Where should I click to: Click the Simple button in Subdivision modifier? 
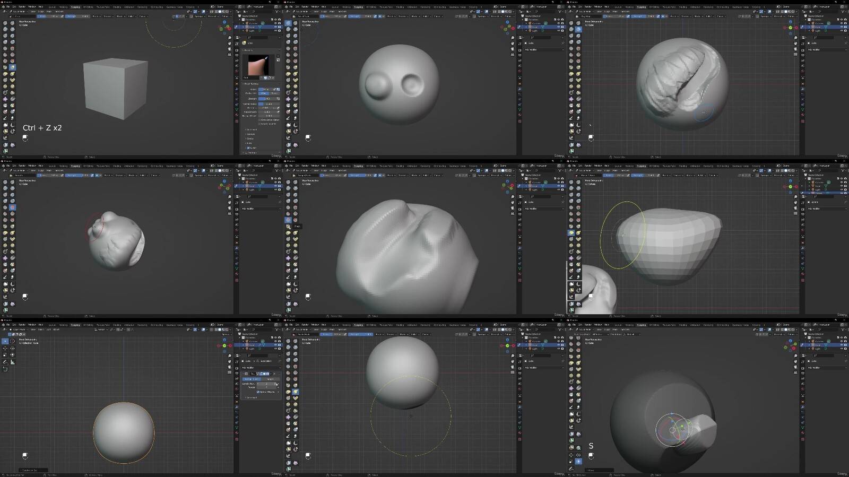(270, 379)
